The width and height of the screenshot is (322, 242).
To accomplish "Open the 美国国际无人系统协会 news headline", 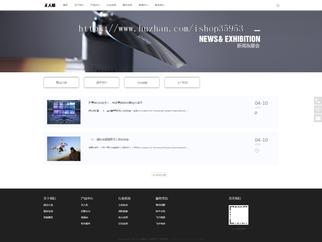I will click(109, 139).
